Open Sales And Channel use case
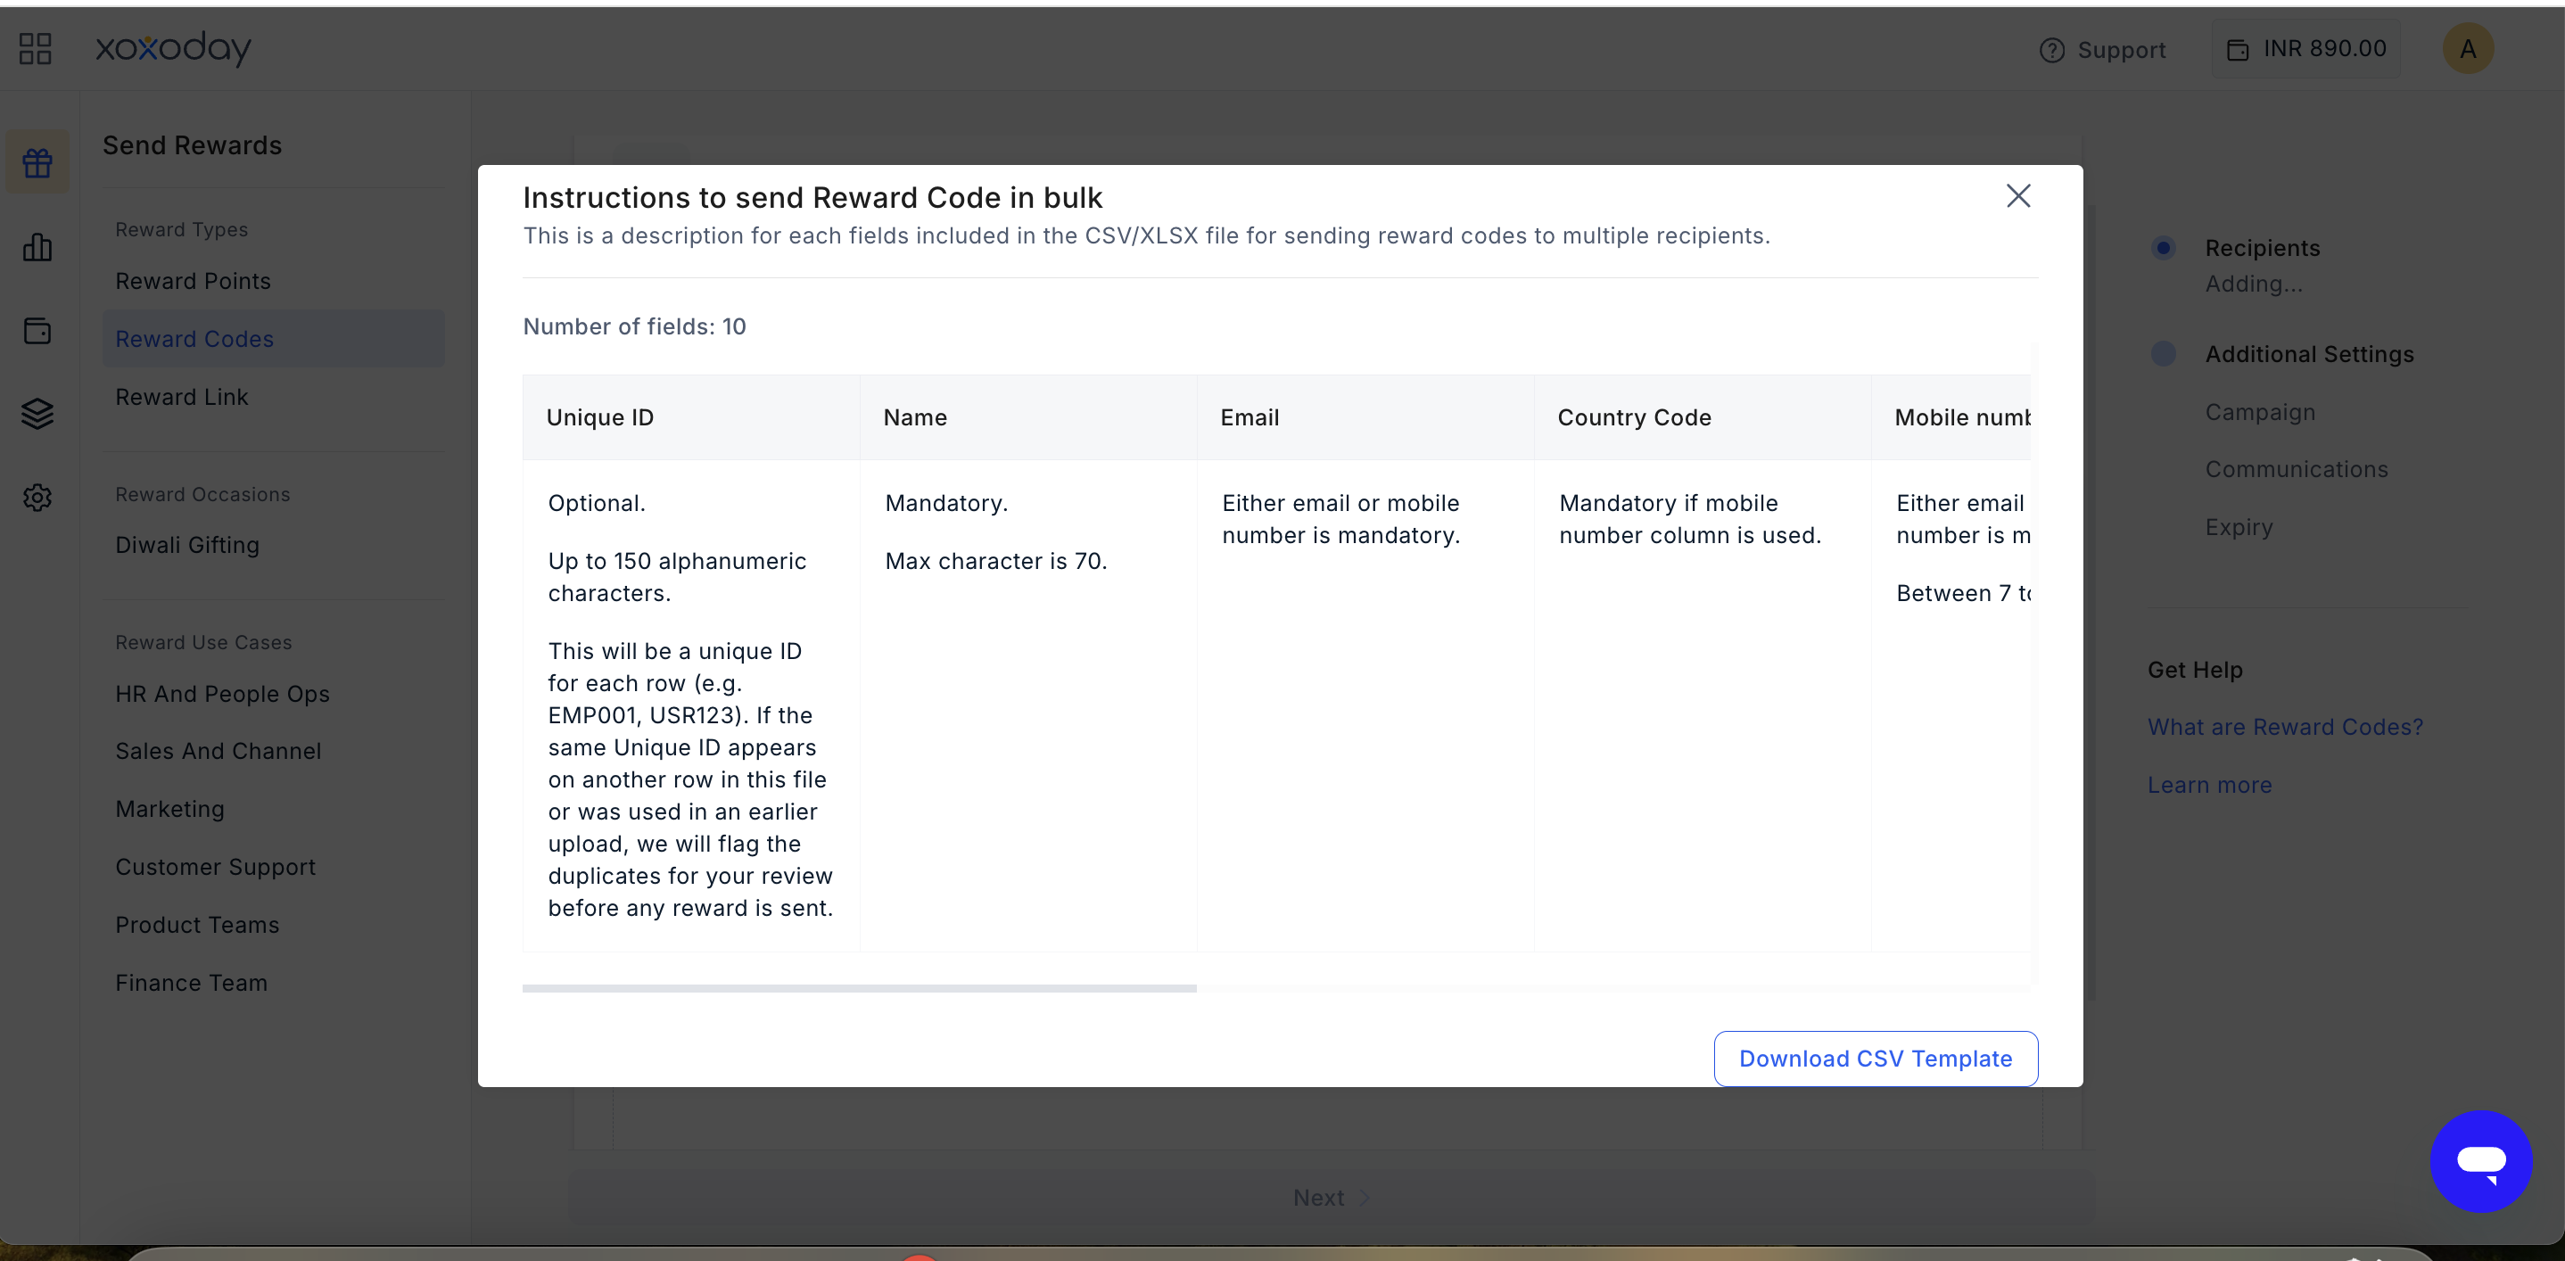2565x1261 pixels. point(219,752)
